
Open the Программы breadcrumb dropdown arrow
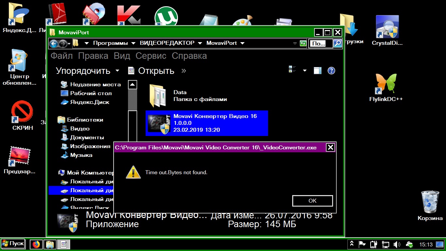(x=133, y=43)
